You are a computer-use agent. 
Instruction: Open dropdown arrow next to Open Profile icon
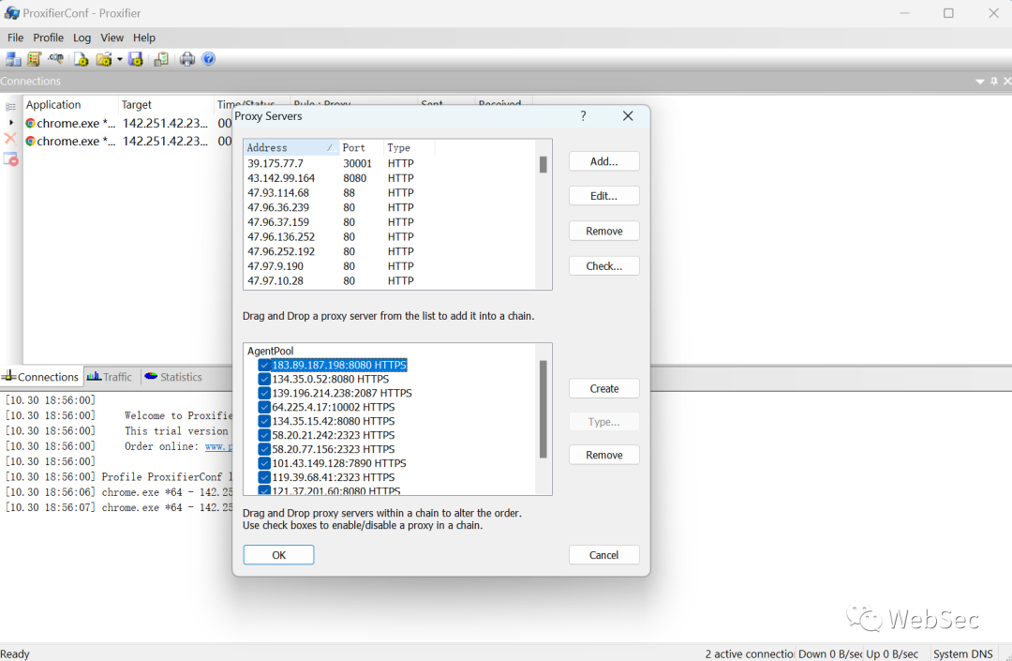[x=119, y=59]
